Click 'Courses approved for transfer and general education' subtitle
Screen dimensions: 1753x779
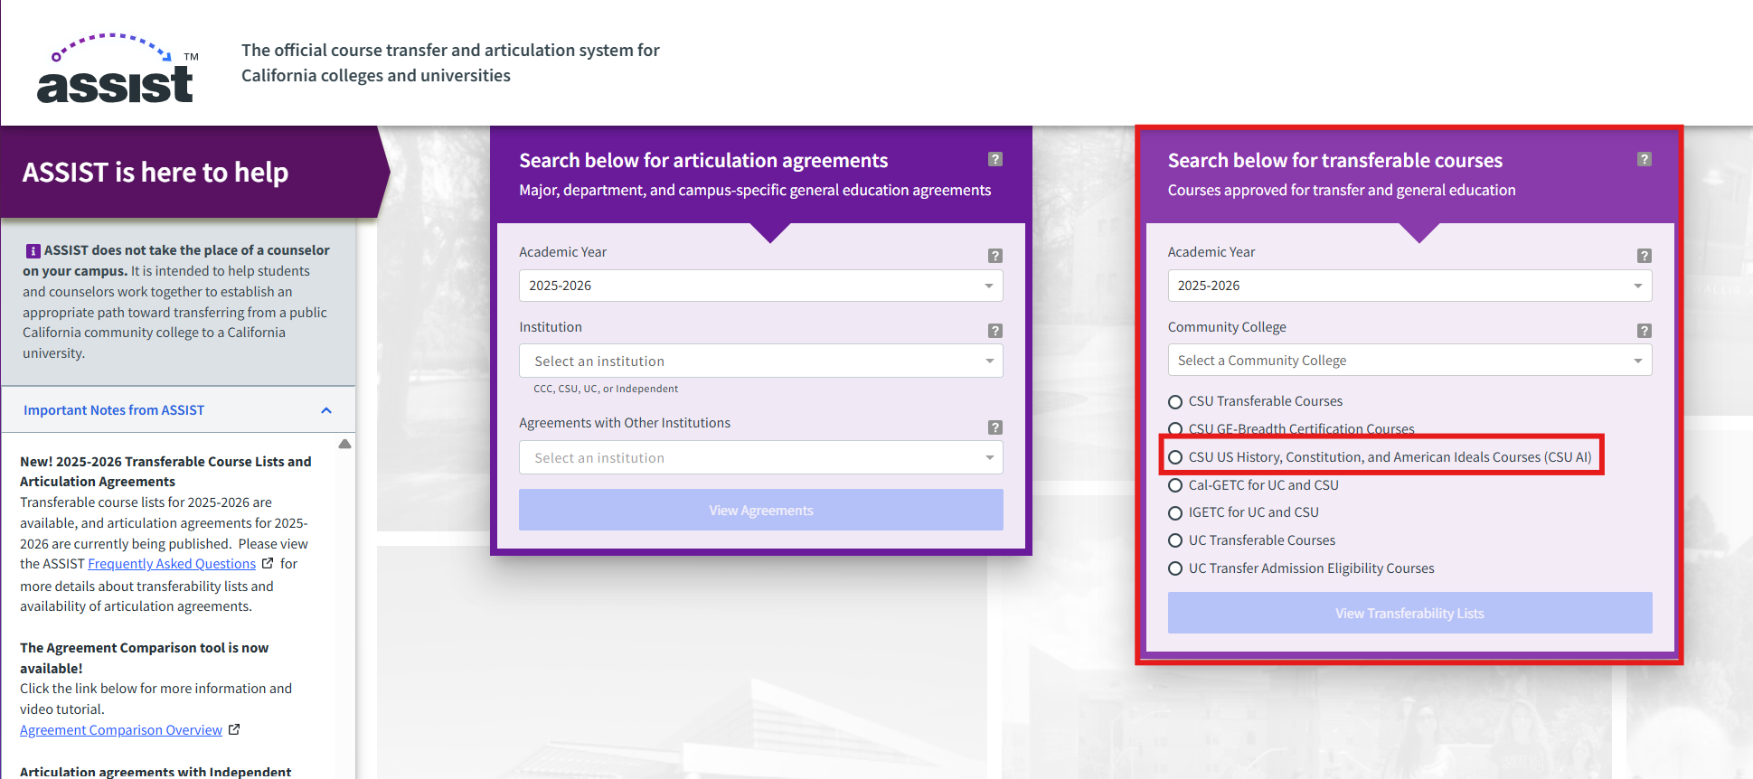click(1342, 190)
